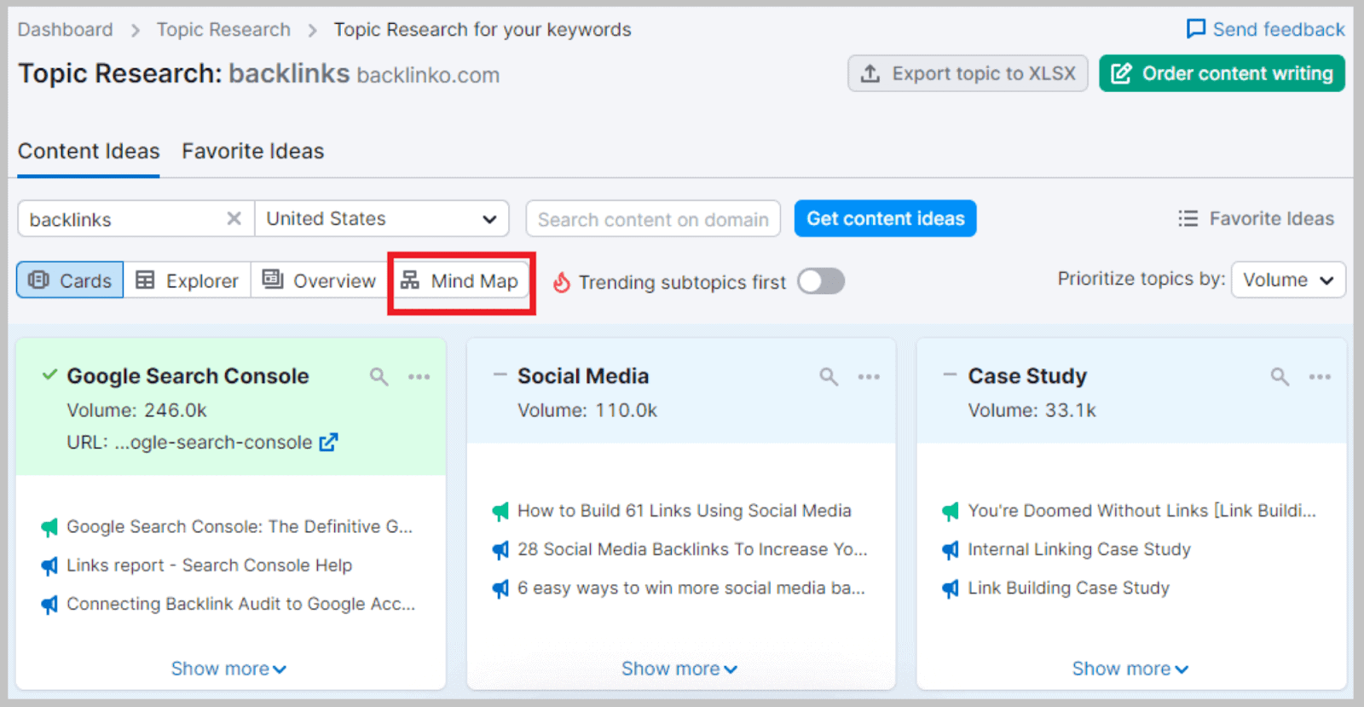This screenshot has width=1364, height=707.
Task: Click the Google Search Console card title
Action: [x=188, y=376]
